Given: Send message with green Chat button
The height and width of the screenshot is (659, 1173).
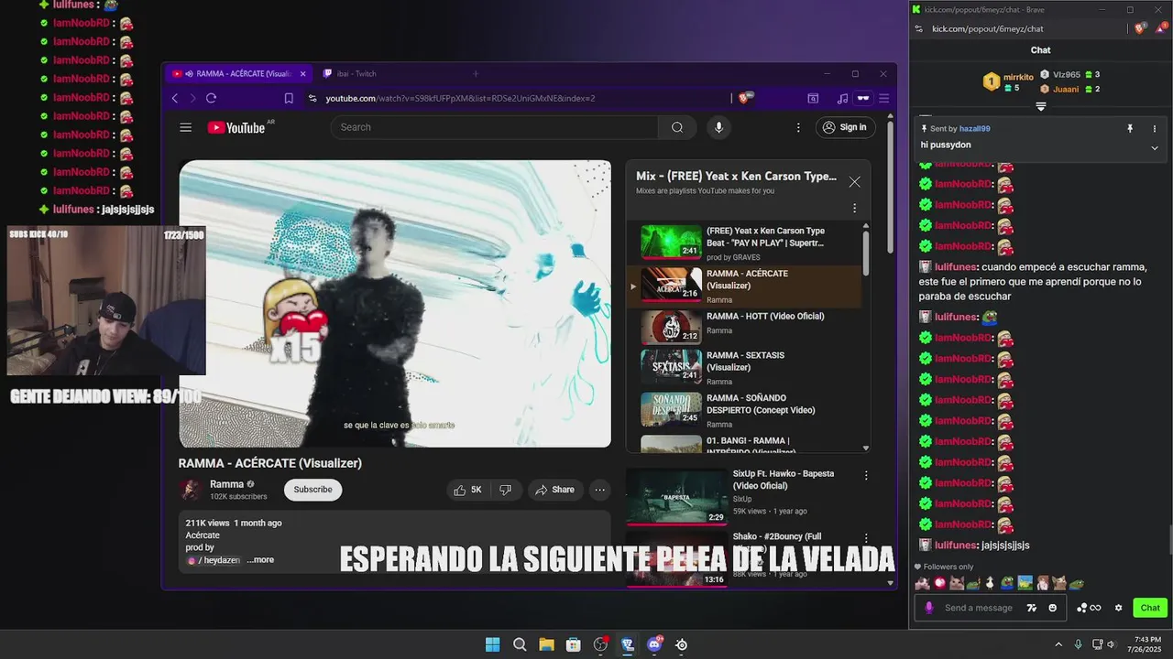Looking at the screenshot, I should [1150, 608].
